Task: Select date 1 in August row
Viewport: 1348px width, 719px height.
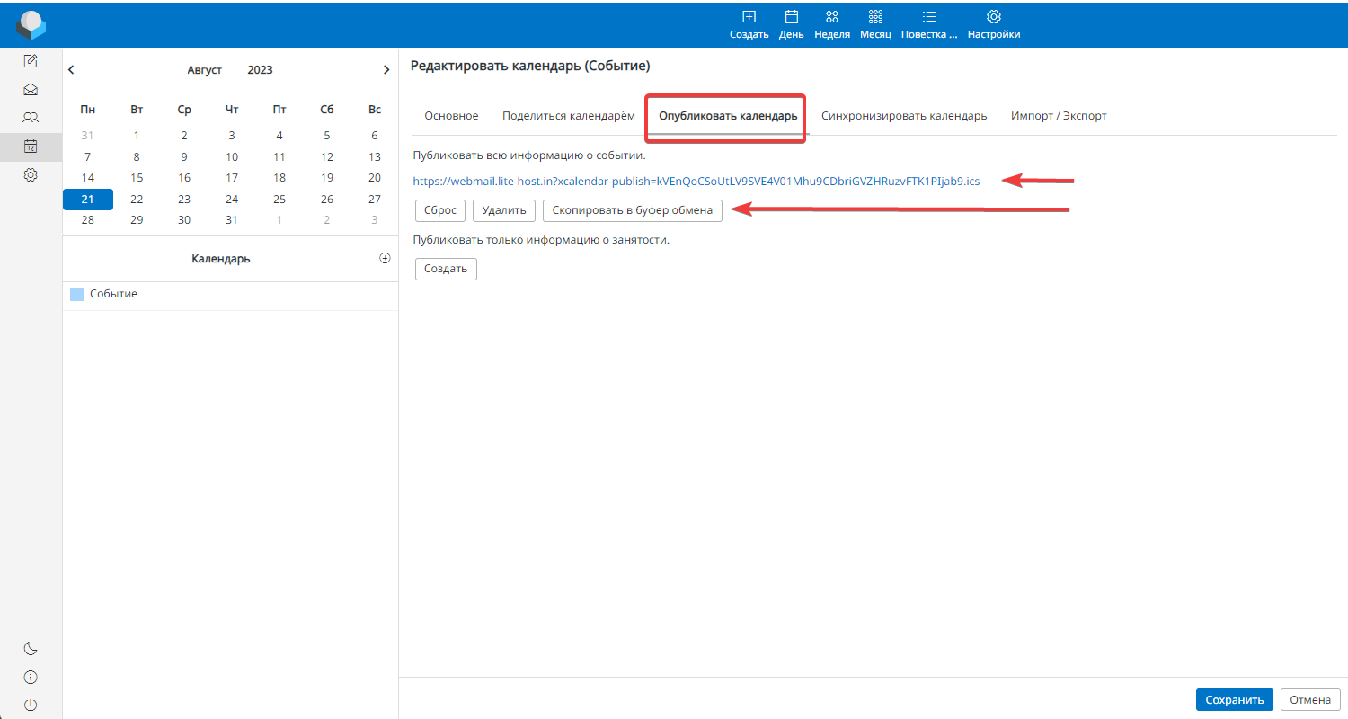Action: click(137, 136)
